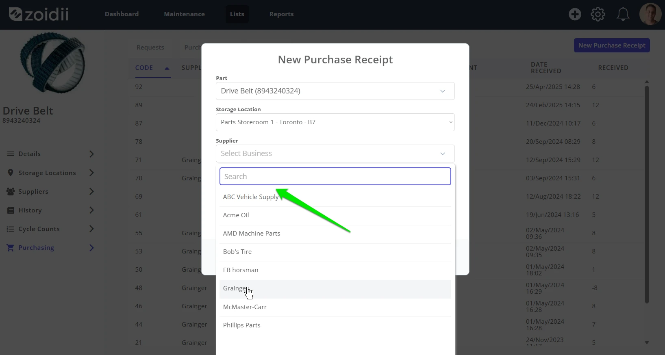Click the supplier Search field
The width and height of the screenshot is (665, 355).
335,176
